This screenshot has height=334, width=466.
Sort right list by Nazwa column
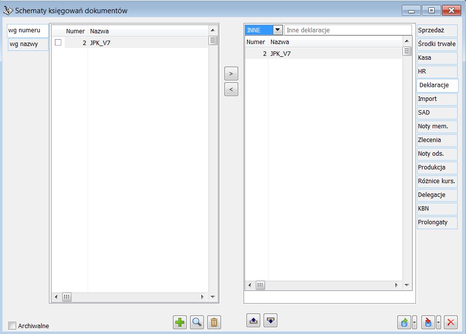(335, 42)
